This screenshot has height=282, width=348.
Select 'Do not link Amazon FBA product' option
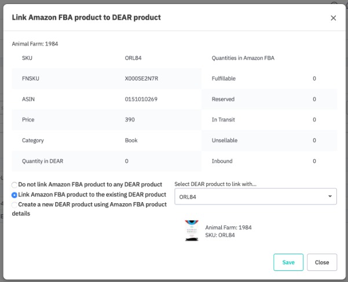pos(14,185)
